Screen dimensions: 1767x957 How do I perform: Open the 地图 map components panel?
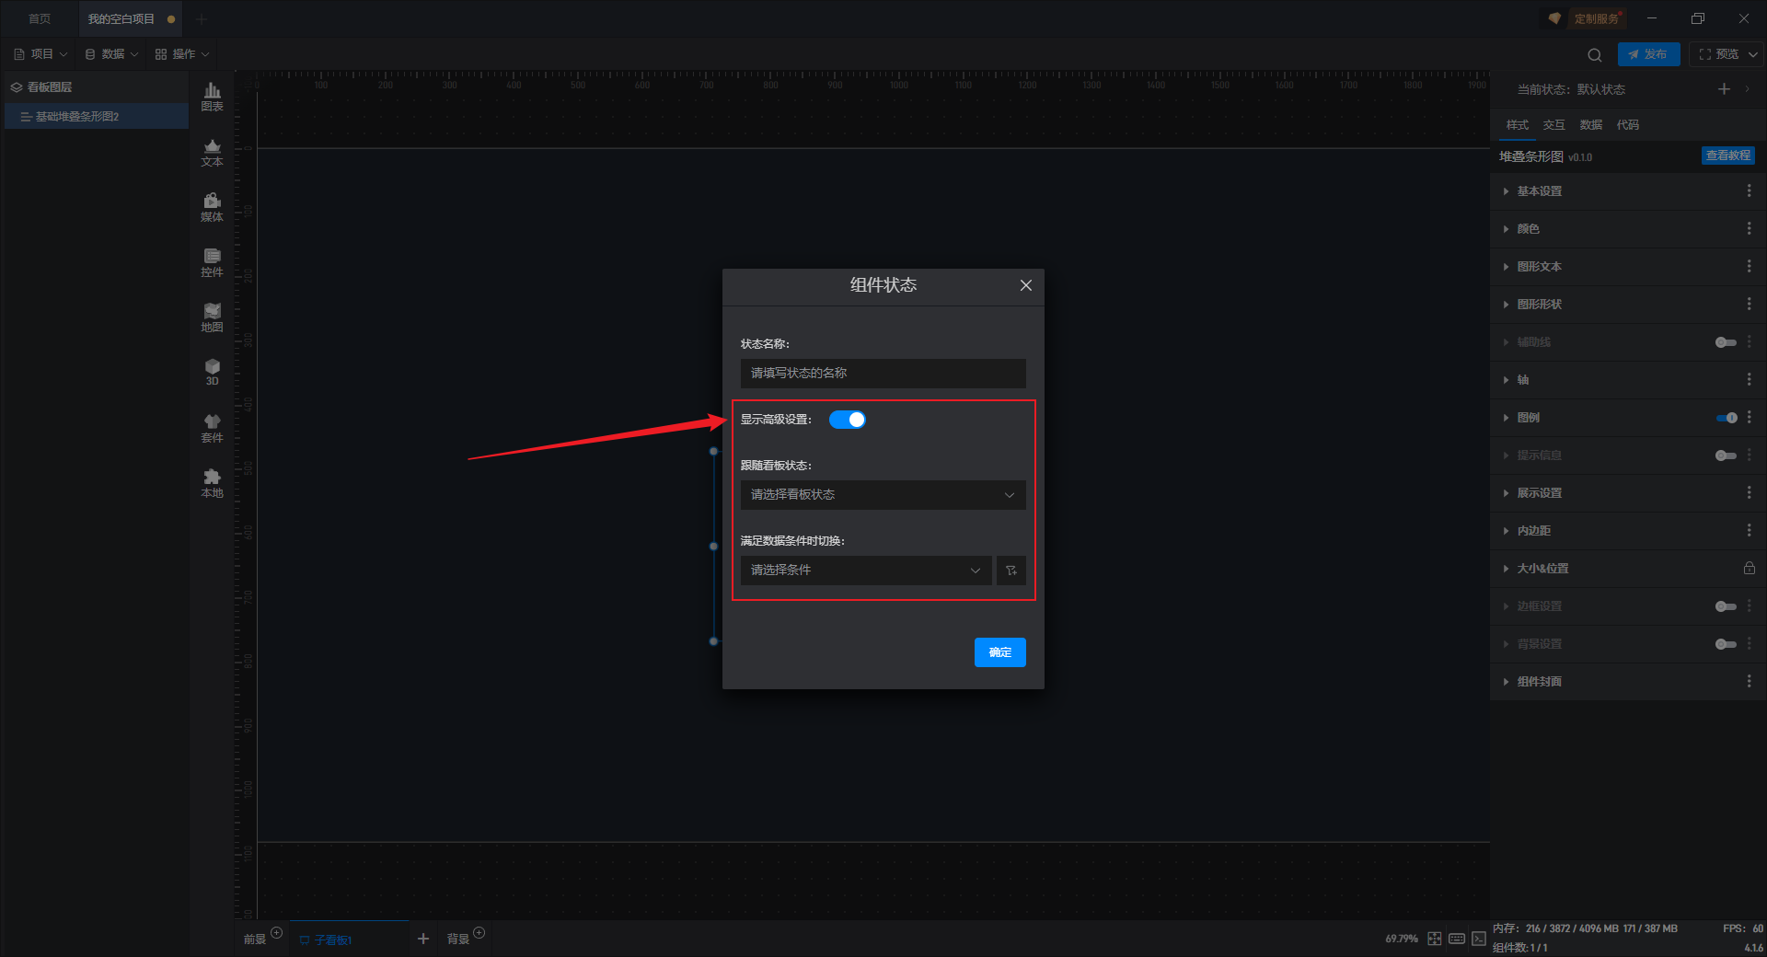(212, 317)
